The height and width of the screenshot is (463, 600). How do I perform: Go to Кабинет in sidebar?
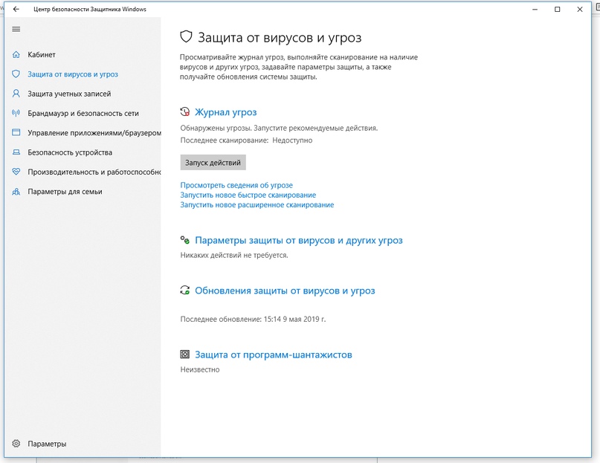[x=42, y=55]
